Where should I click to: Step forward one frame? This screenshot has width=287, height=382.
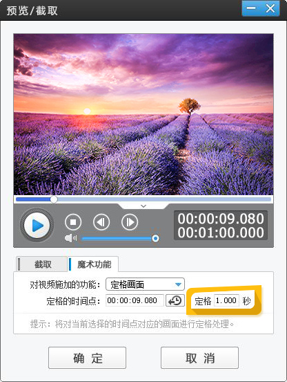pos(130,222)
